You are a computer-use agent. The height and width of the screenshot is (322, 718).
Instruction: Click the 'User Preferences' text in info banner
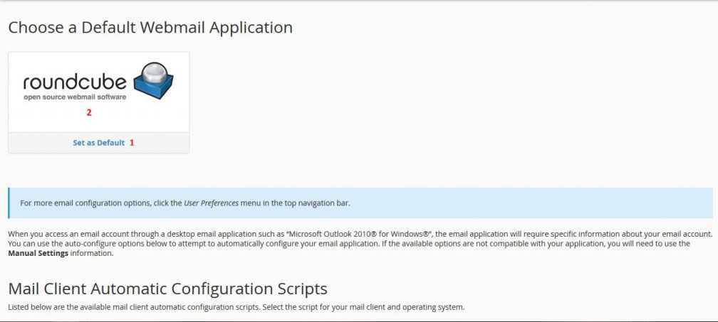(211, 203)
